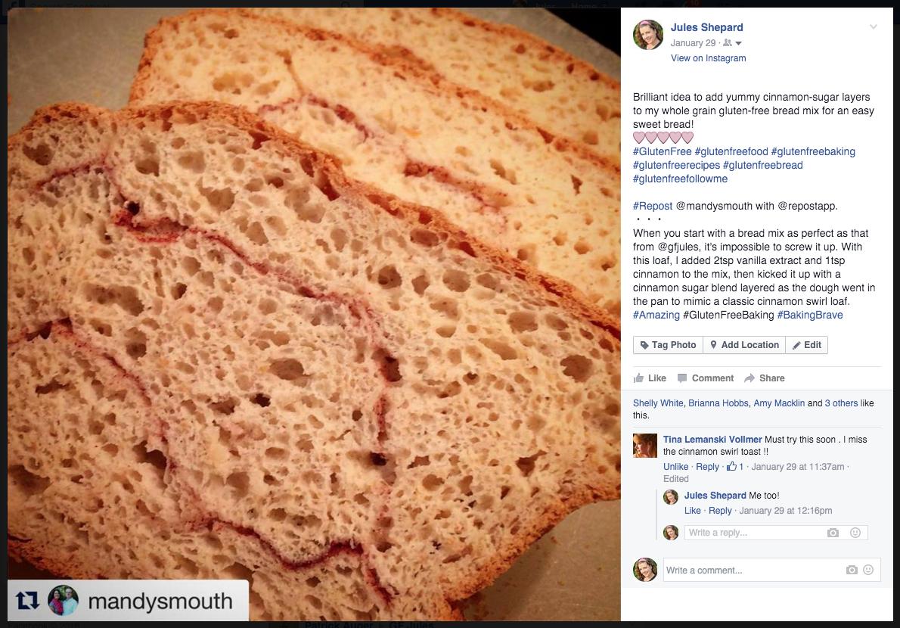Image resolution: width=900 pixels, height=628 pixels.
Task: Click the Share arrow icon
Action: point(749,378)
